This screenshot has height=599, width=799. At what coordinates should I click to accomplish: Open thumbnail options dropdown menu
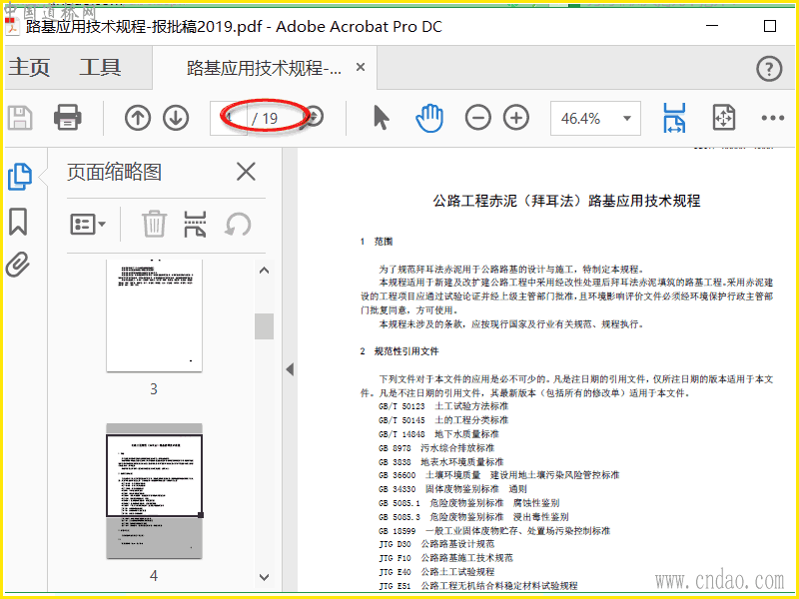(x=88, y=224)
